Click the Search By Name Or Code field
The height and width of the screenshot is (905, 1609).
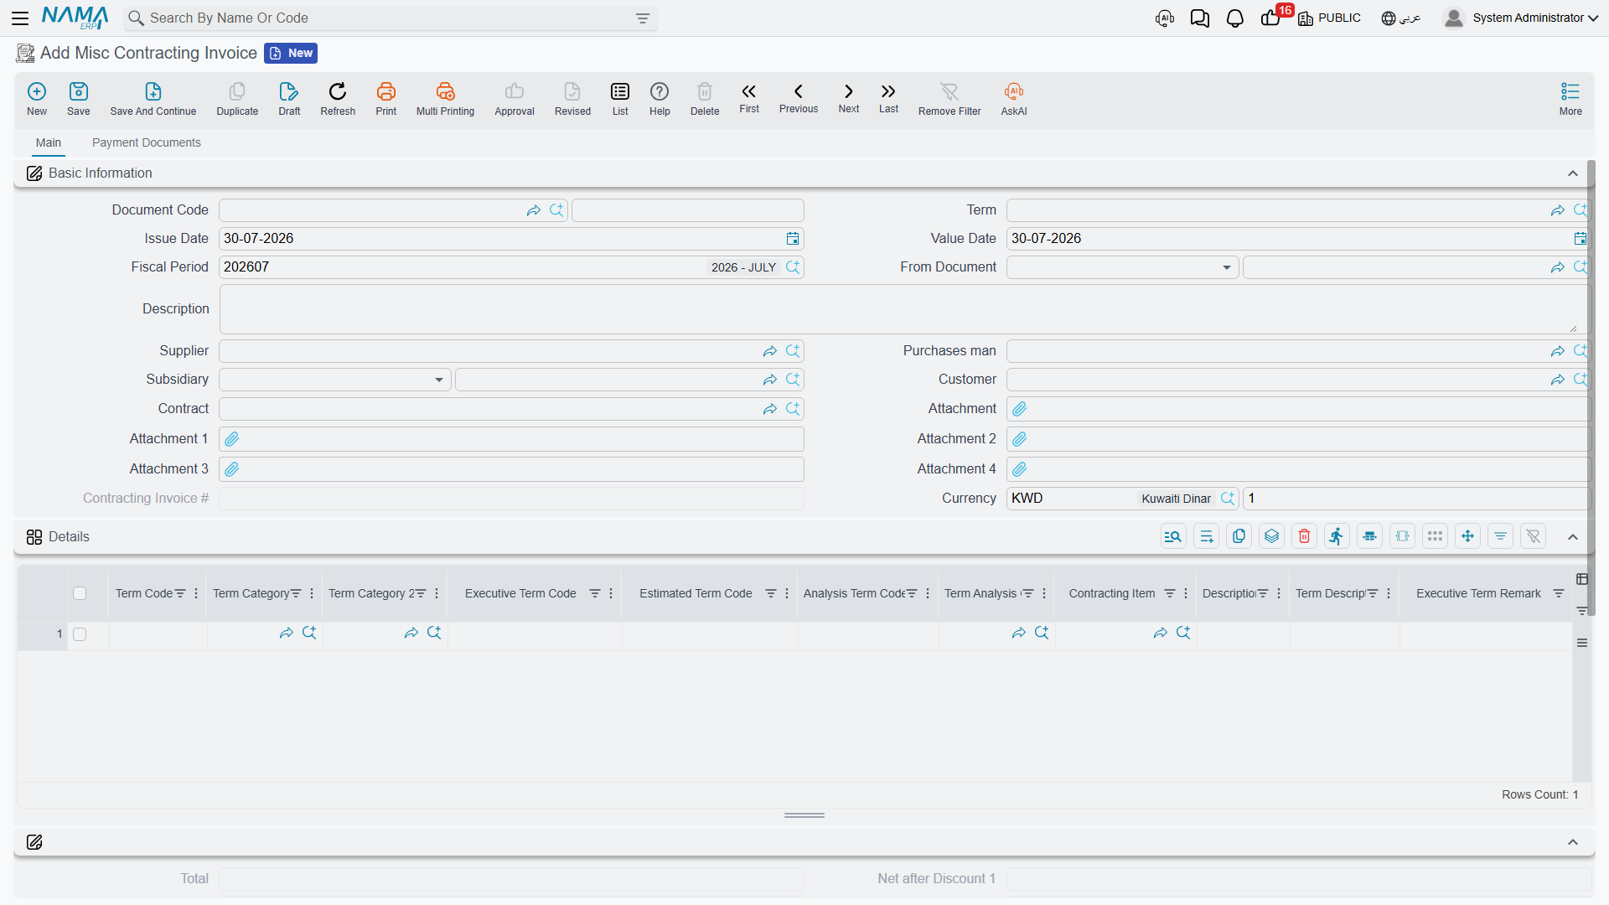391,18
